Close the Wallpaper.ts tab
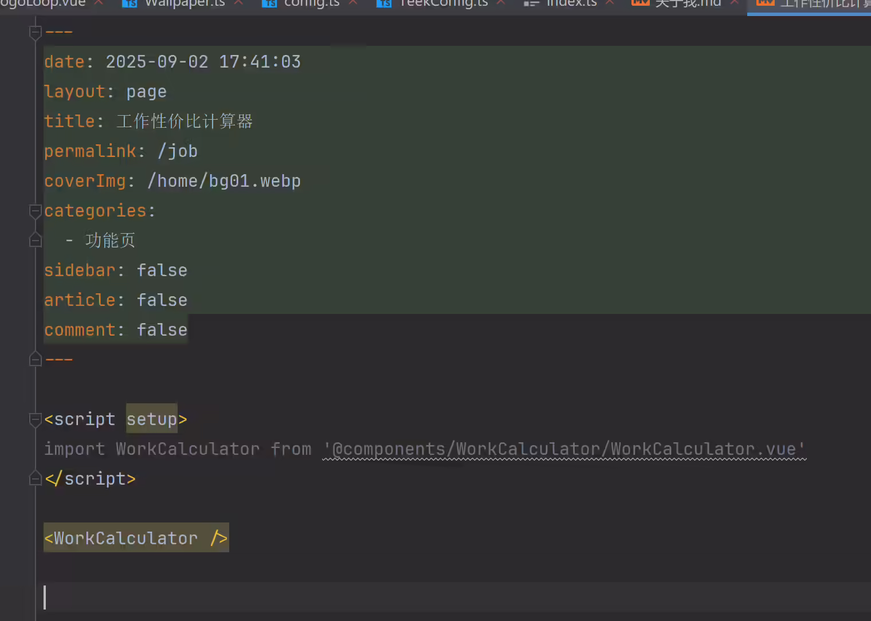The image size is (871, 621). (x=238, y=3)
